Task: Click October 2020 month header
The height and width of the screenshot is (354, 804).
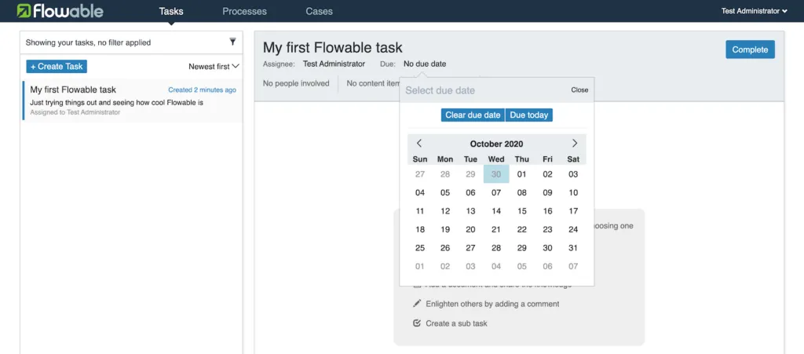Action: pos(496,144)
